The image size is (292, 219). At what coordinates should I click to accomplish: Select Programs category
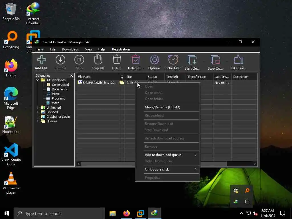(x=58, y=98)
